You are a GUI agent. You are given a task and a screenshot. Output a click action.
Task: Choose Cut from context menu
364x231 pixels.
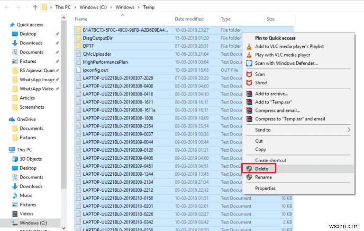(259, 141)
